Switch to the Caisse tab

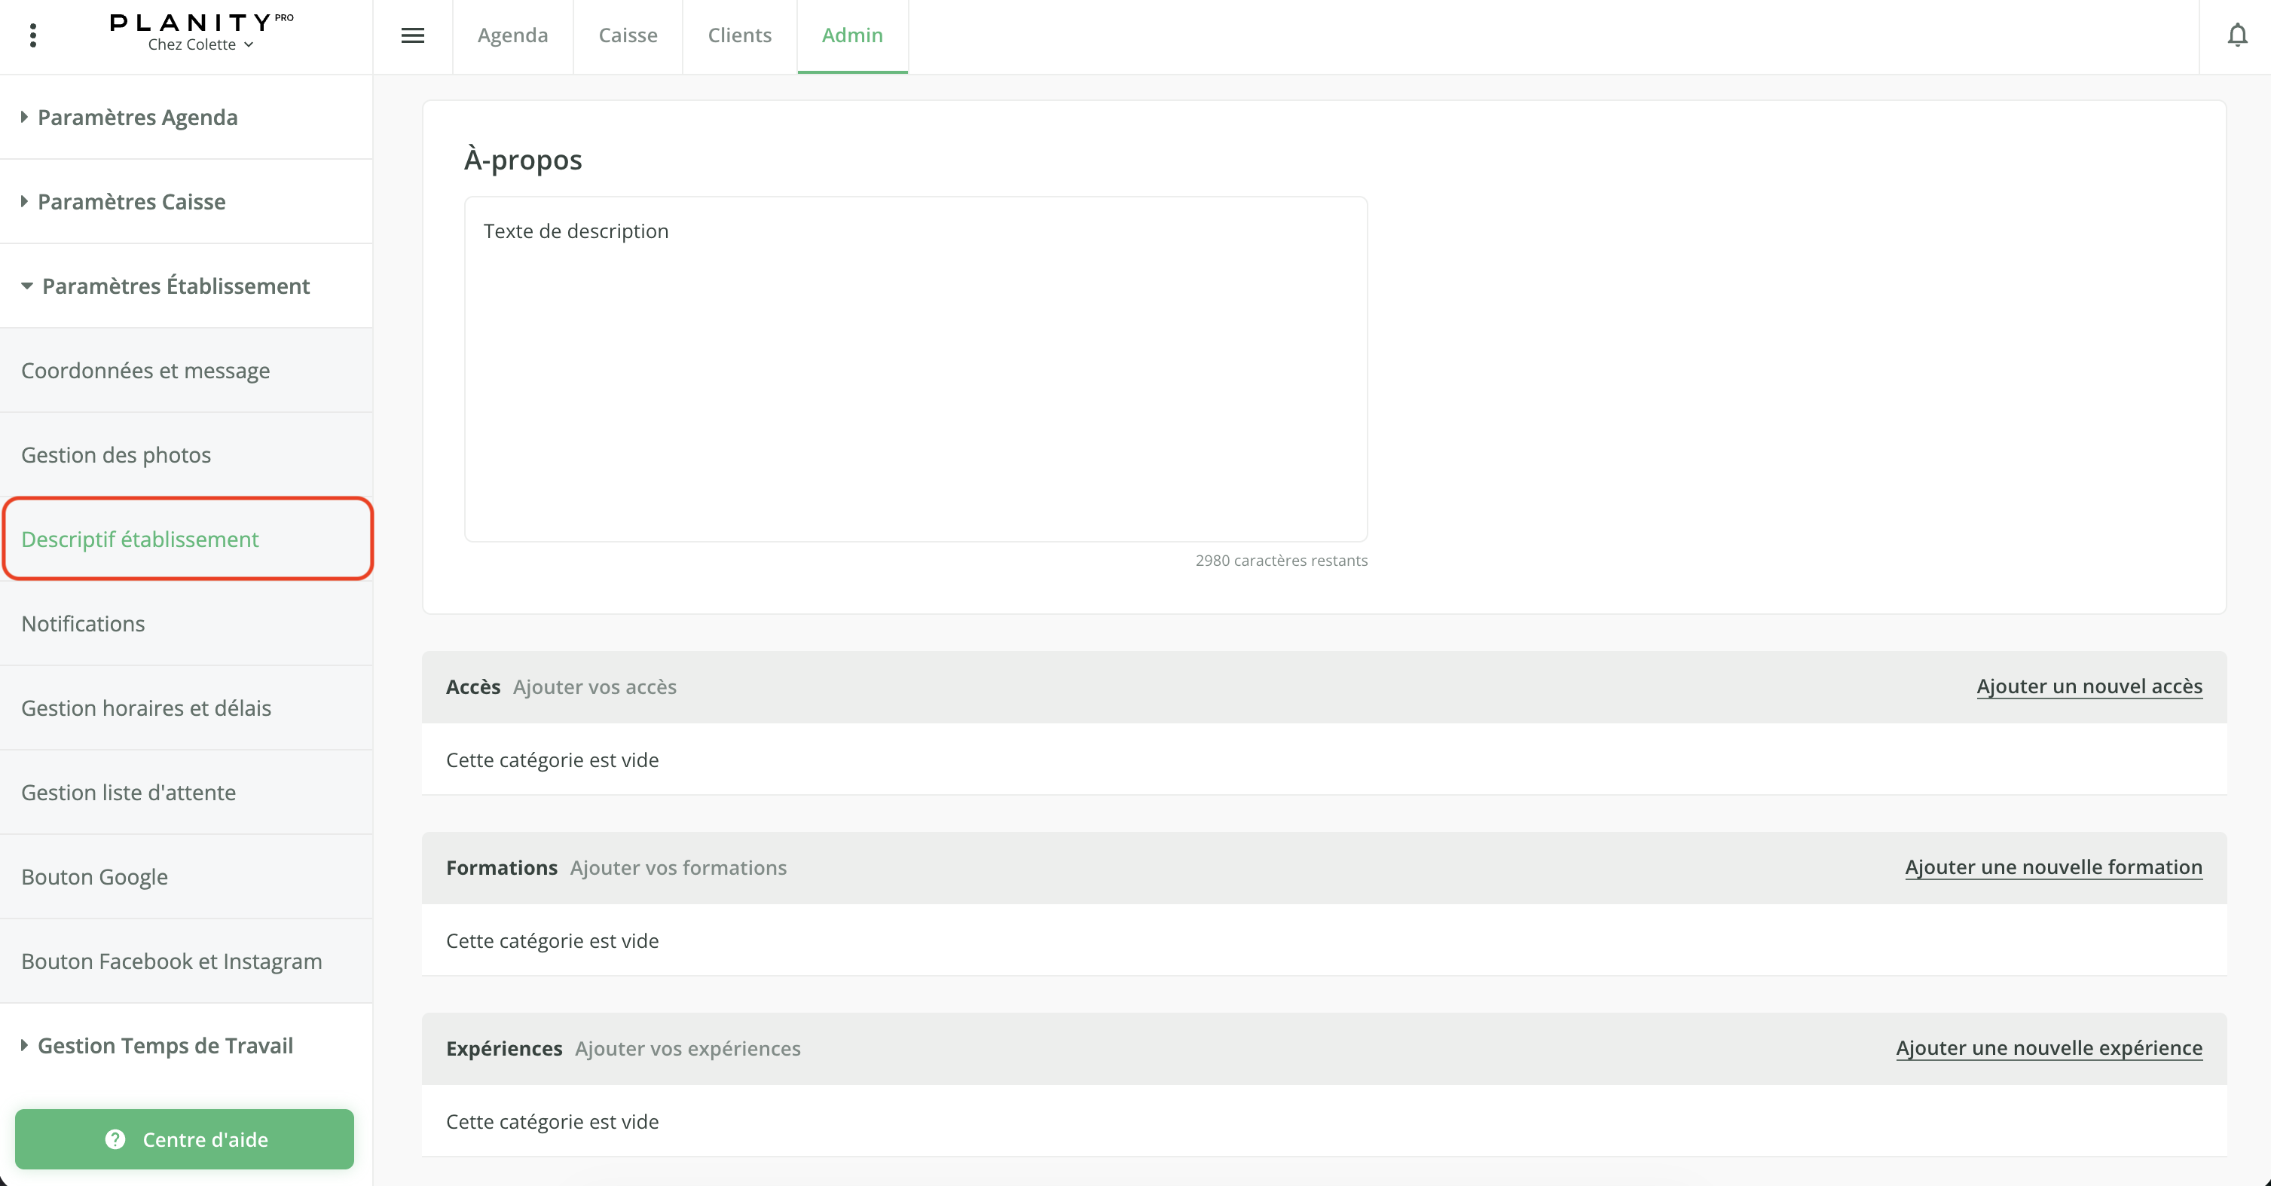pyautogui.click(x=628, y=35)
